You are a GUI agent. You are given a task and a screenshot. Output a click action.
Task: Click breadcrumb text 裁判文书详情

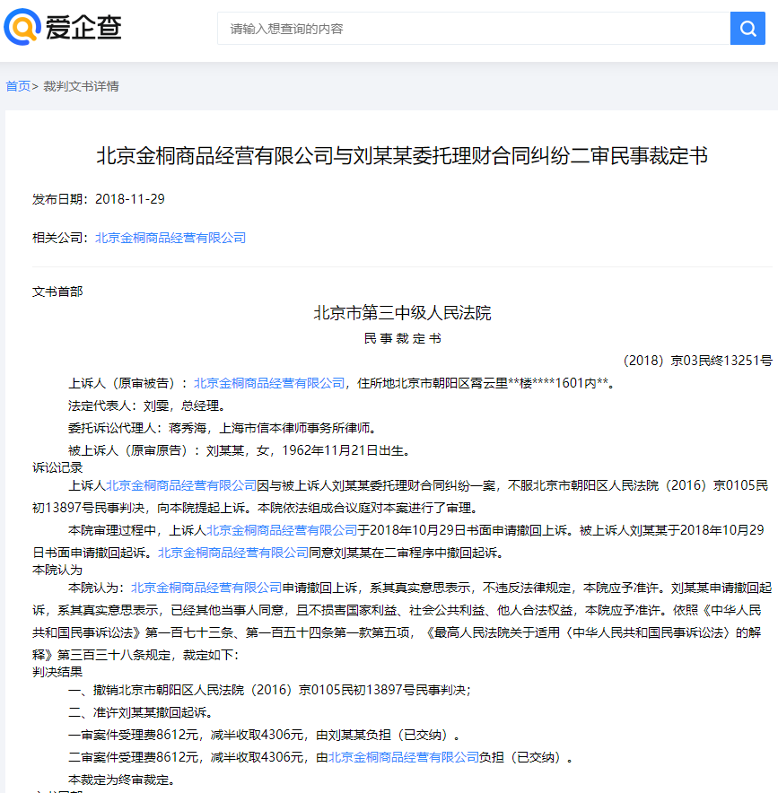[x=81, y=86]
